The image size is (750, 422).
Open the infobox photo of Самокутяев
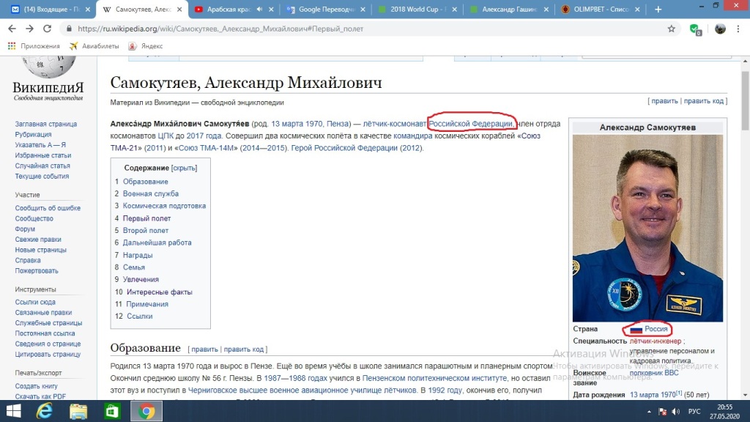(647, 229)
